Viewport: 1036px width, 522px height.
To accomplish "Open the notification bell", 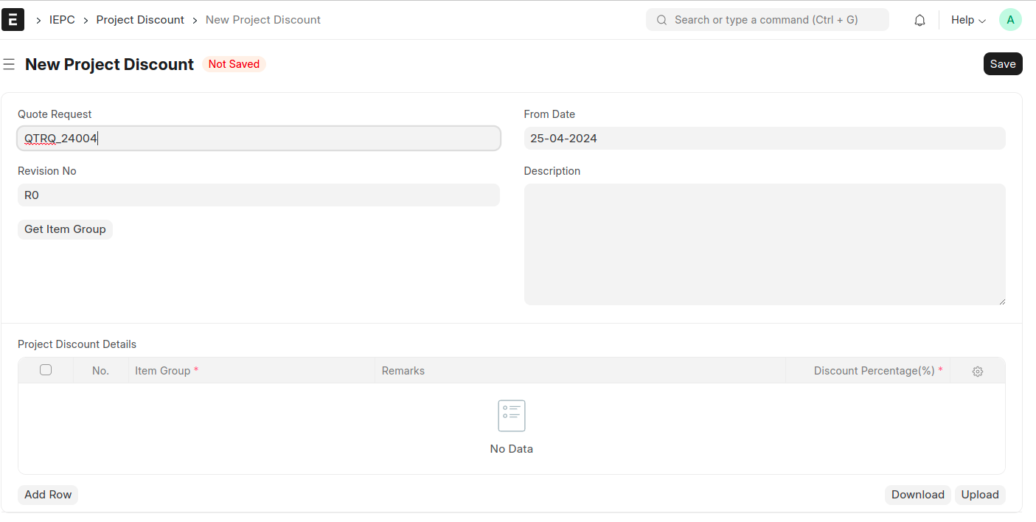I will tap(919, 19).
